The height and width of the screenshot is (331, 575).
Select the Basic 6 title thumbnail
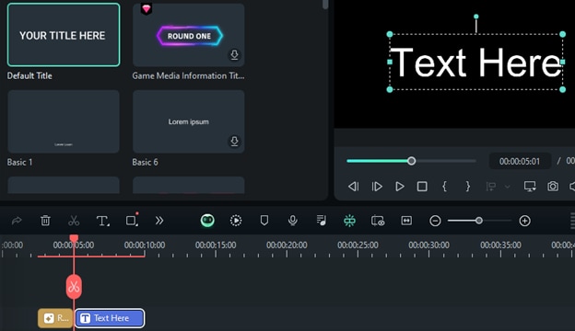click(x=189, y=121)
